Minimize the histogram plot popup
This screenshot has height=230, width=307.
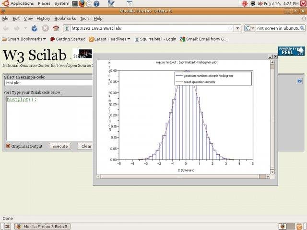point(270,57)
